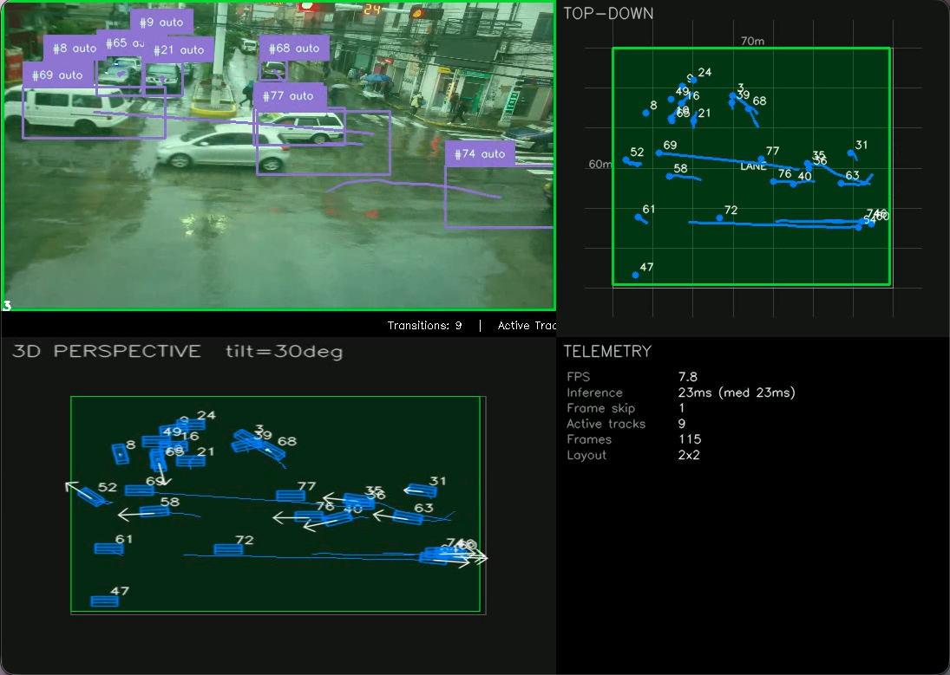The width and height of the screenshot is (950, 675).
Task: Click the #68 auto detection label
Action: [x=294, y=48]
